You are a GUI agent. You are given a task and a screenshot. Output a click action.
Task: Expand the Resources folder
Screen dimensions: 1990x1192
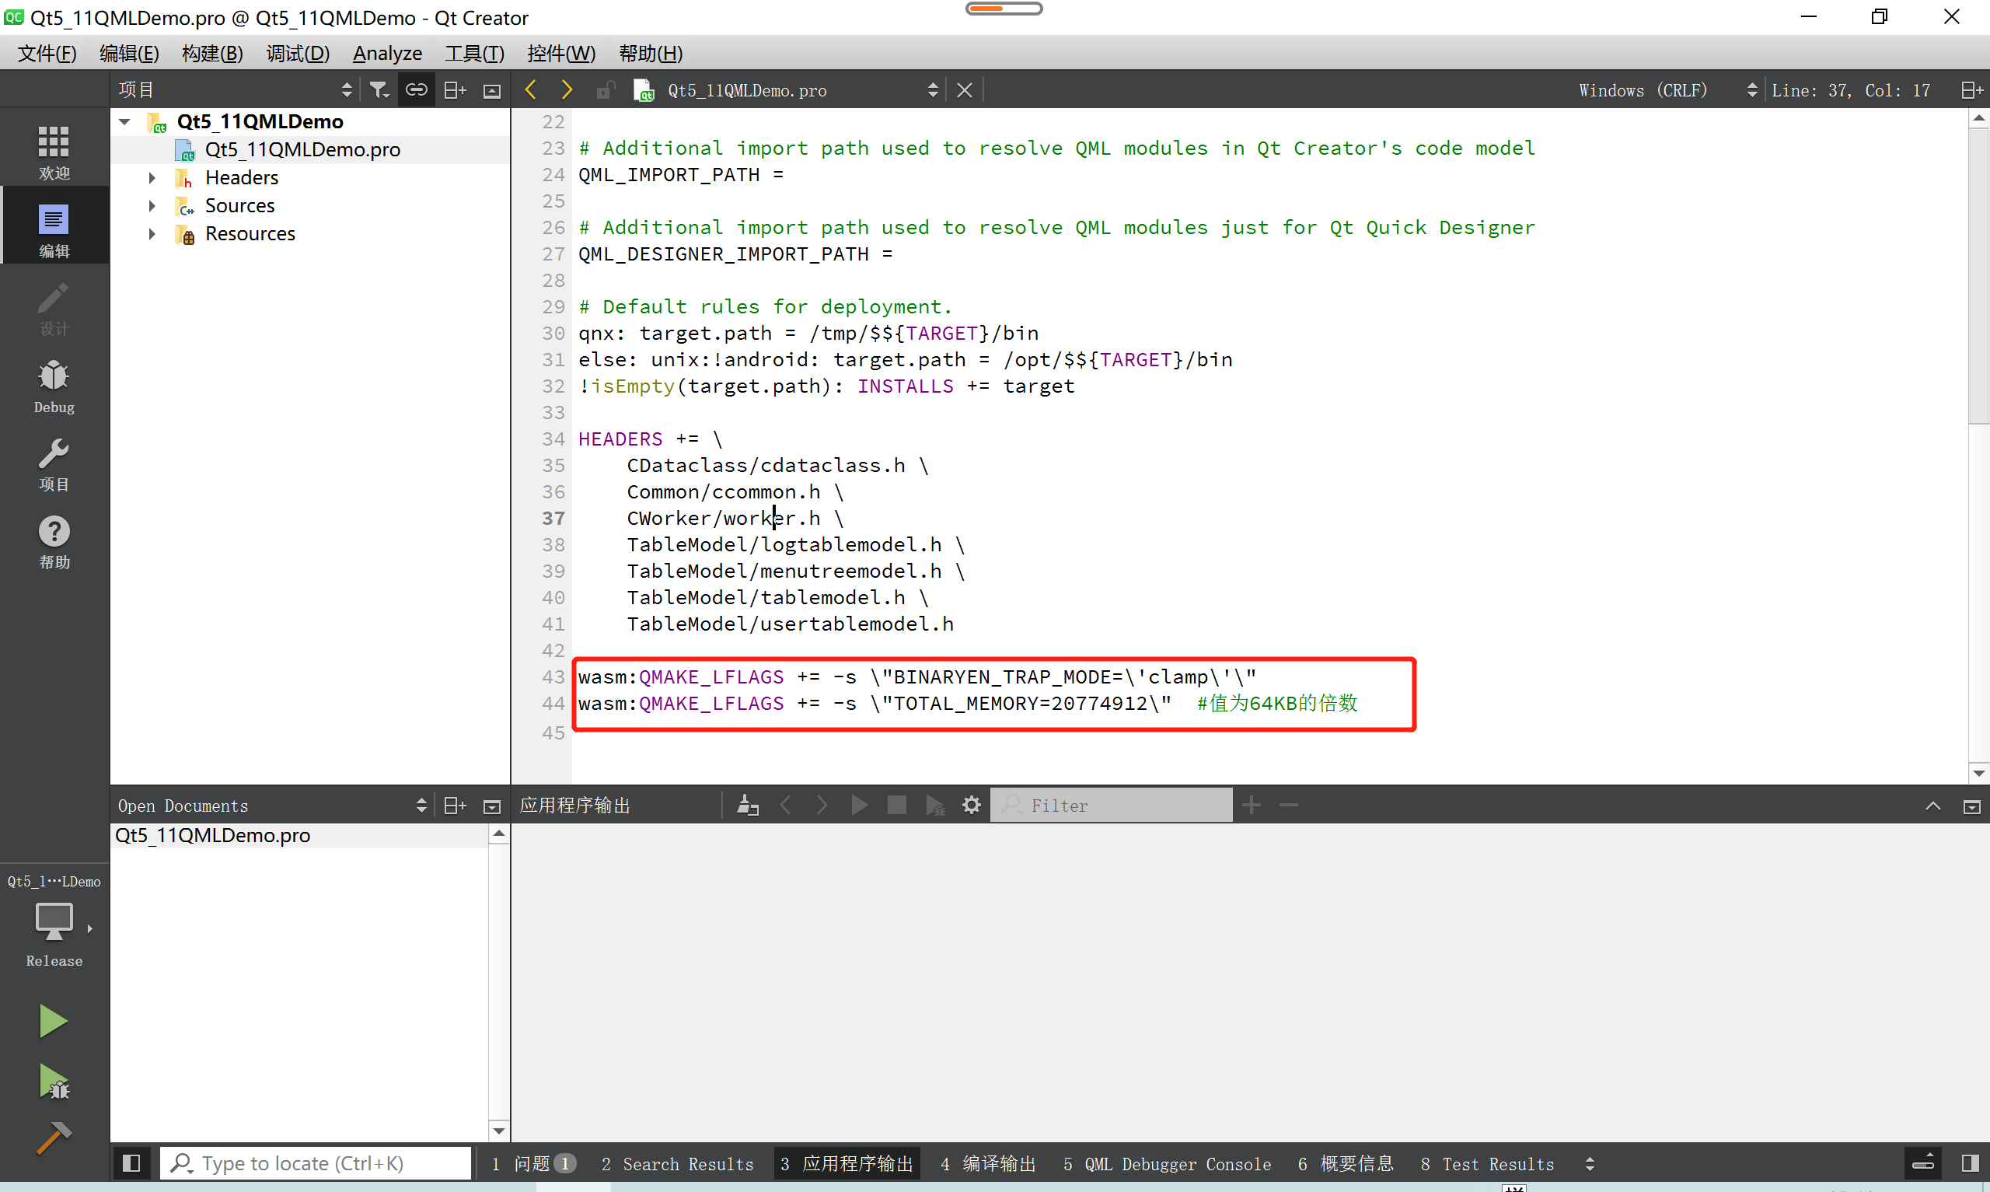(x=152, y=234)
